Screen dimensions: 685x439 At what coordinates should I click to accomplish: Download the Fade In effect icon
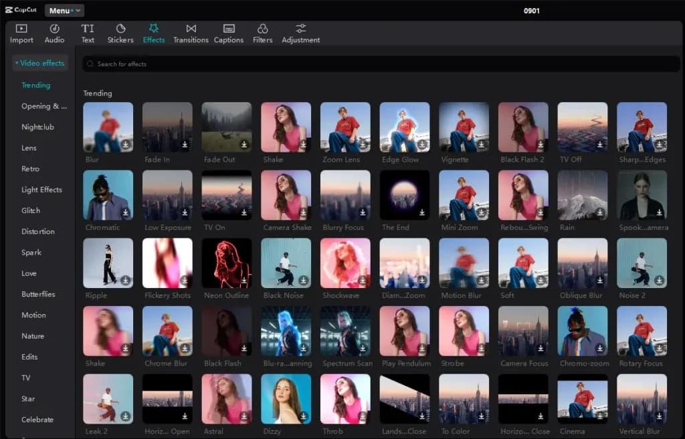(x=185, y=144)
